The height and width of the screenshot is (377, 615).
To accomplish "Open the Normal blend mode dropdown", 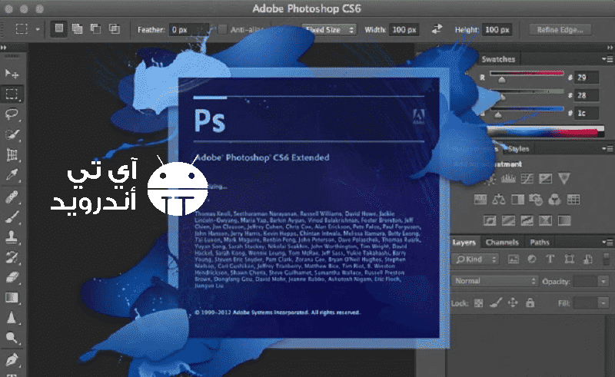I will [495, 281].
